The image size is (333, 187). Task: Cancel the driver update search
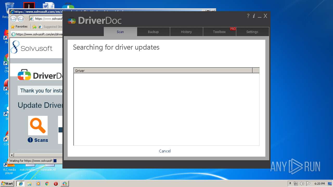[165, 151]
